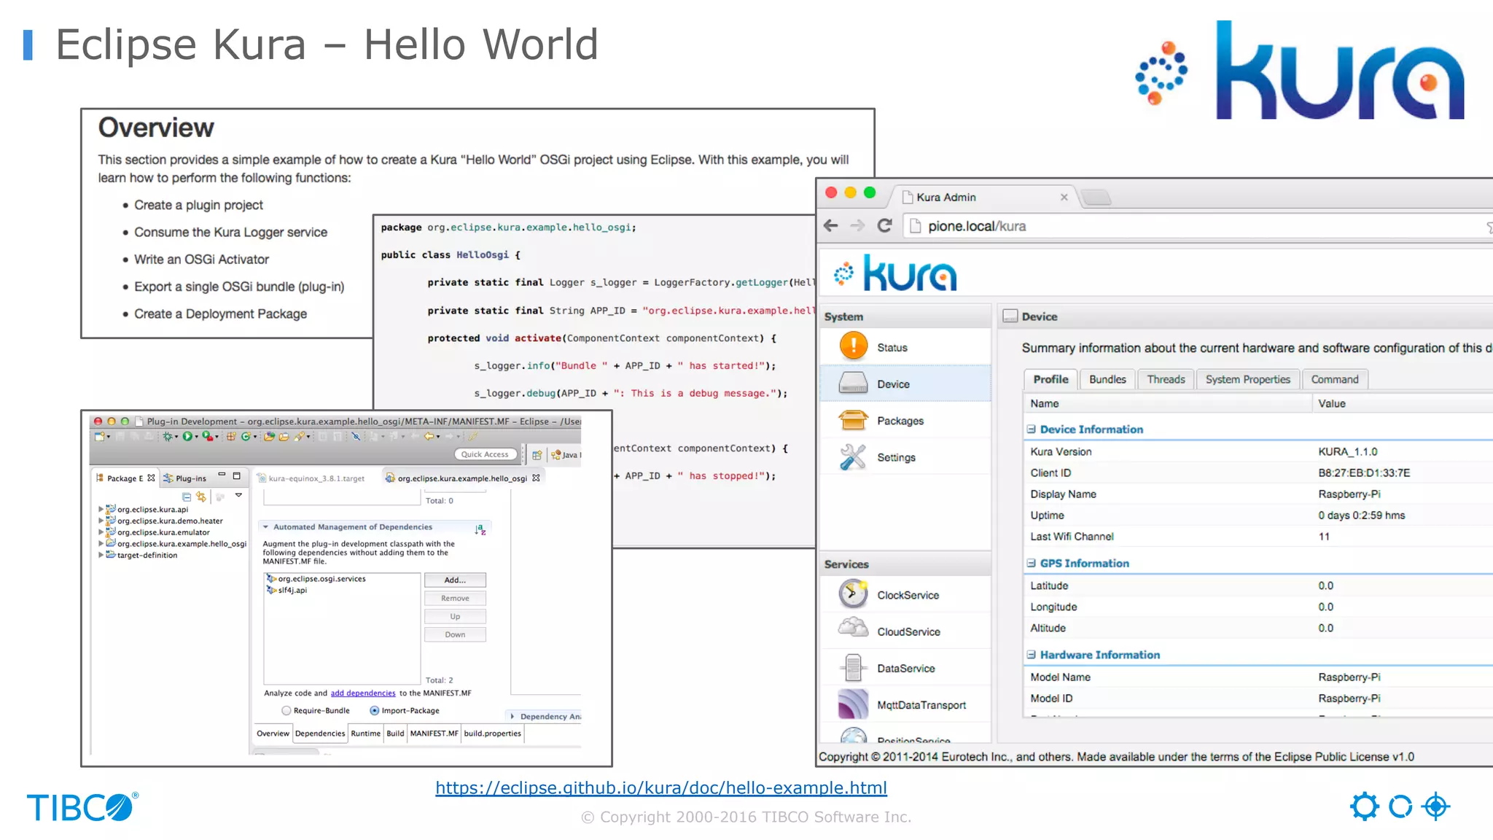Screen dimensions: 1493x840
Task: Expand org.eclipse.kura.emulator project
Action: pyautogui.click(x=101, y=532)
